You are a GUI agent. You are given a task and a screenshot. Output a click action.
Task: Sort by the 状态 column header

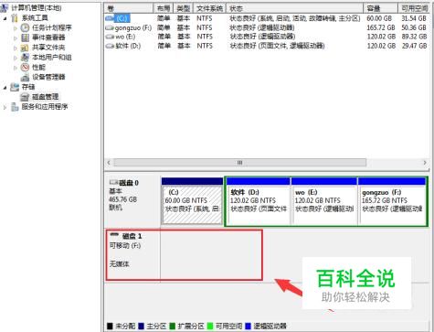[294, 8]
